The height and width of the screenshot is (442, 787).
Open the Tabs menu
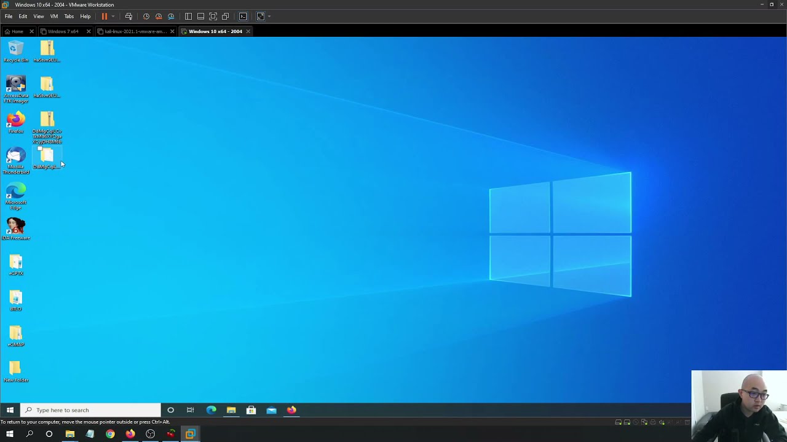[x=69, y=17]
